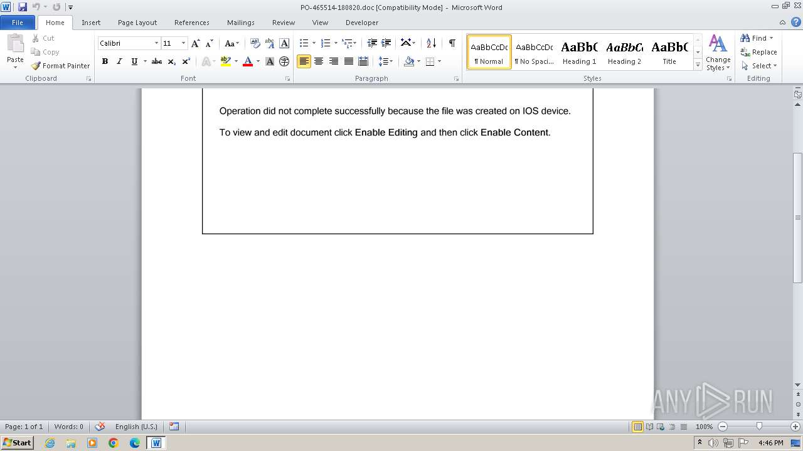Click Character Shading icon

270,61
